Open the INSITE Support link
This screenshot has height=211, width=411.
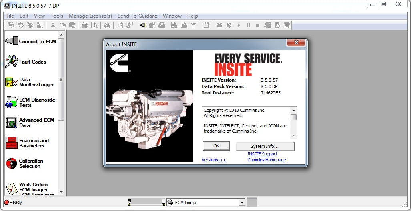tap(263, 154)
